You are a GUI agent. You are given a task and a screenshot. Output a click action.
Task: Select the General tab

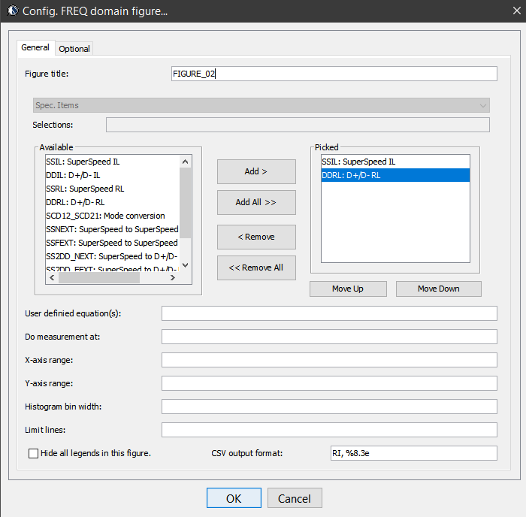pos(35,48)
